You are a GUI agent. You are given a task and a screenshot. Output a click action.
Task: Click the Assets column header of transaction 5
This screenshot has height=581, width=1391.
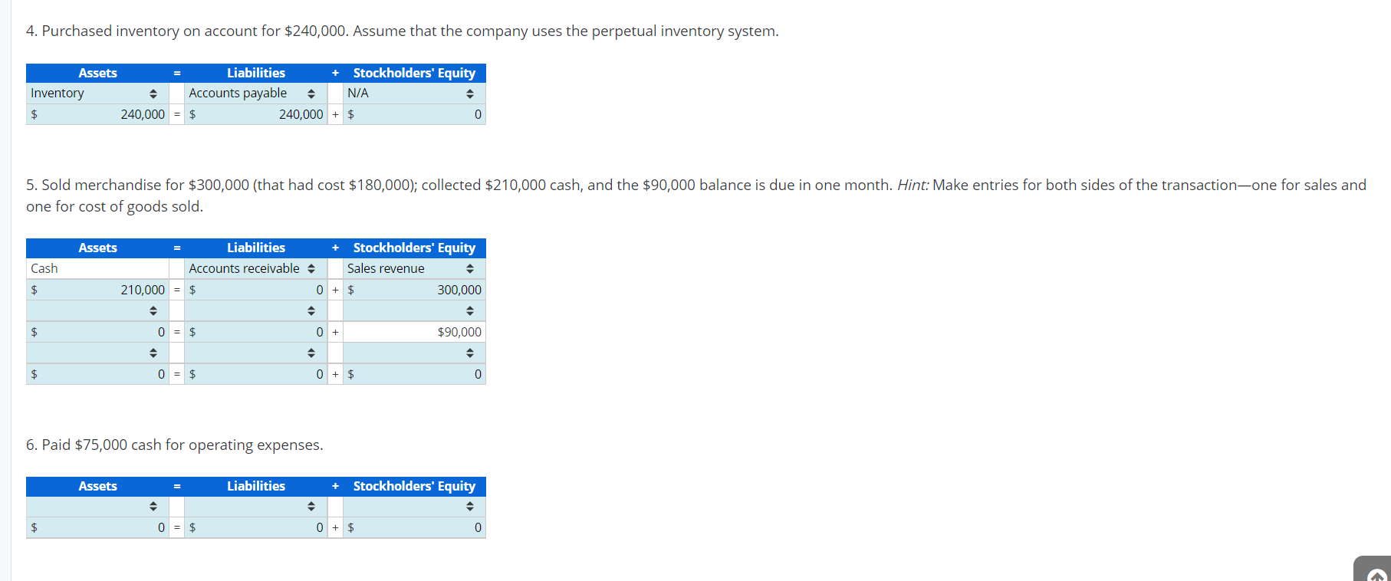98,248
